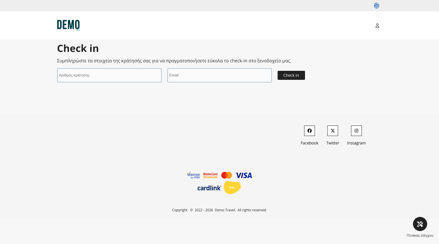Click the MasterCard SecureCode logo
Image resolution: width=439 pixels, height=244 pixels.
tap(210, 175)
